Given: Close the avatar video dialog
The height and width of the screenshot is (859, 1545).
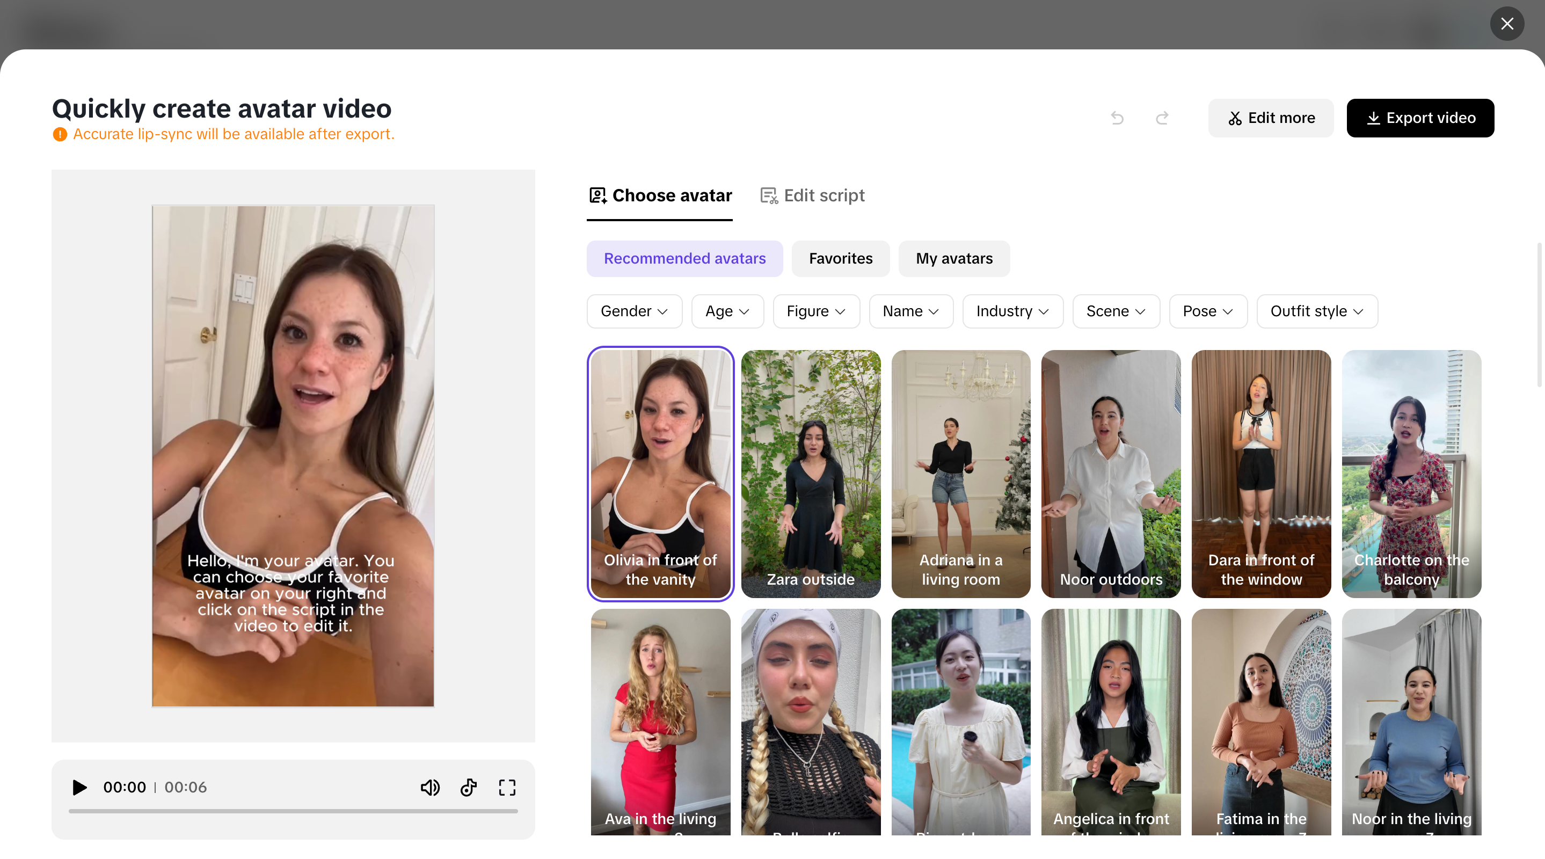Looking at the screenshot, I should pos(1506,24).
